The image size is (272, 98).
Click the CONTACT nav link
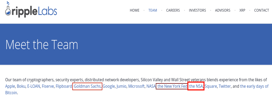tap(261, 10)
